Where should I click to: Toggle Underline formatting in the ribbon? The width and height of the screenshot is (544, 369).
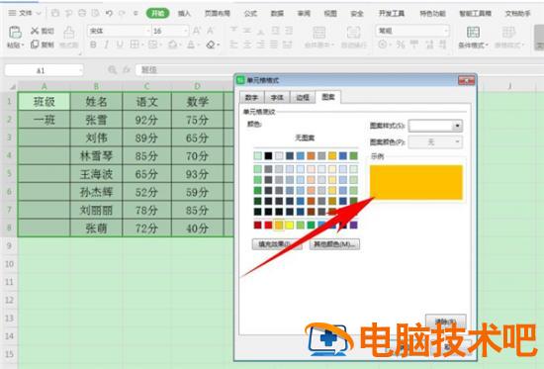pyautogui.click(x=120, y=45)
